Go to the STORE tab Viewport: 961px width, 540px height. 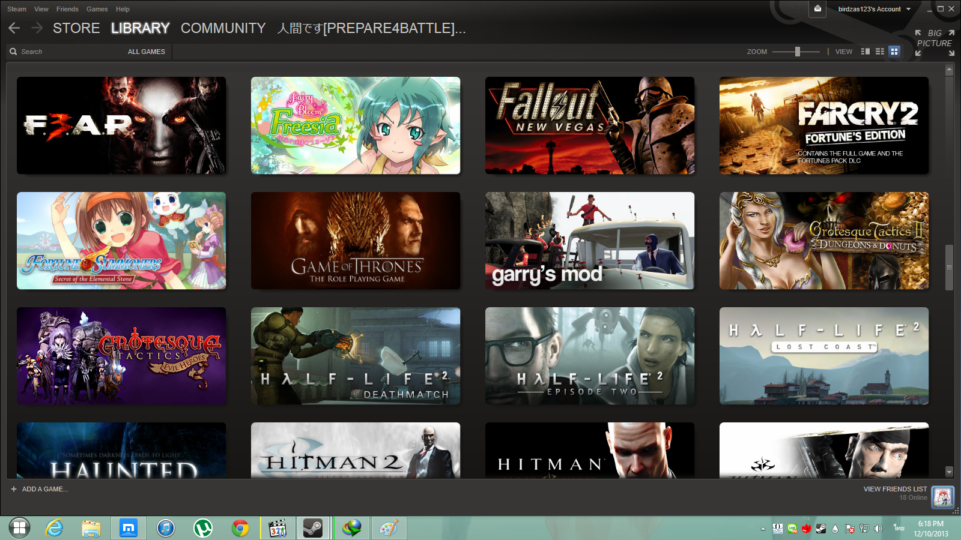pyautogui.click(x=76, y=28)
